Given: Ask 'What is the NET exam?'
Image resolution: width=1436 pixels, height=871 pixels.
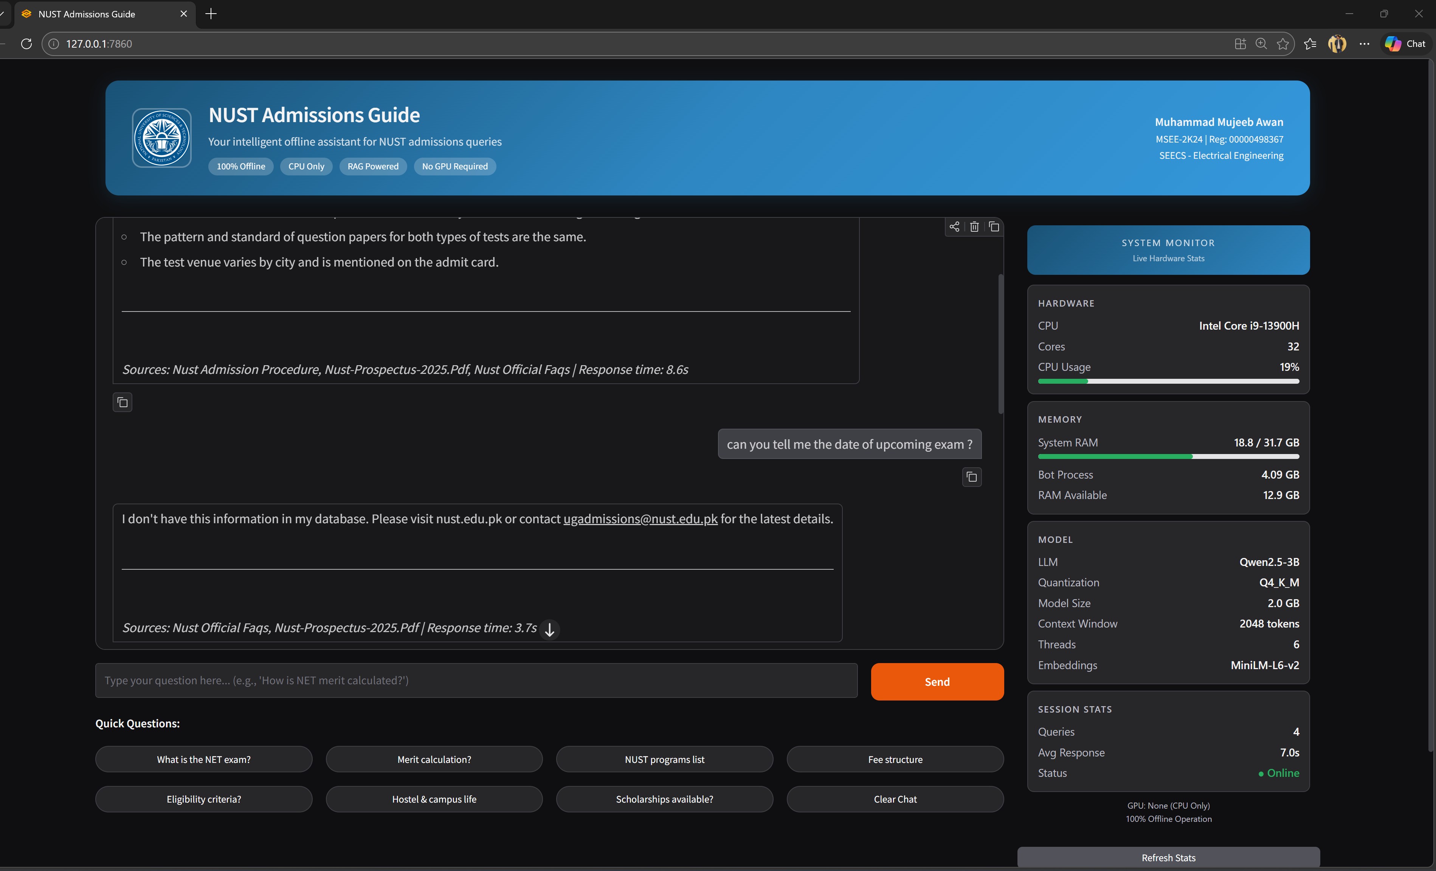Looking at the screenshot, I should point(204,759).
